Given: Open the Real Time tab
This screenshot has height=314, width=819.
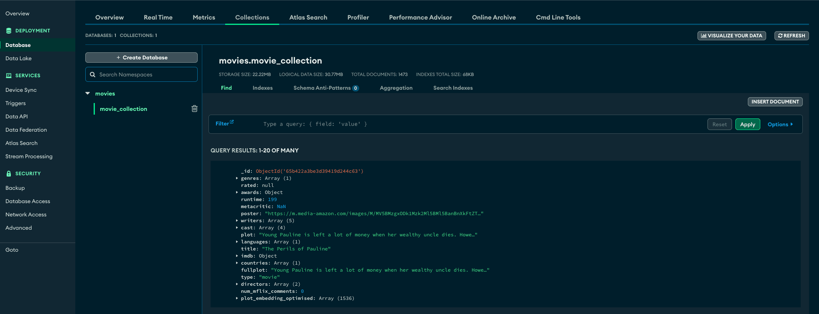Looking at the screenshot, I should (158, 17).
